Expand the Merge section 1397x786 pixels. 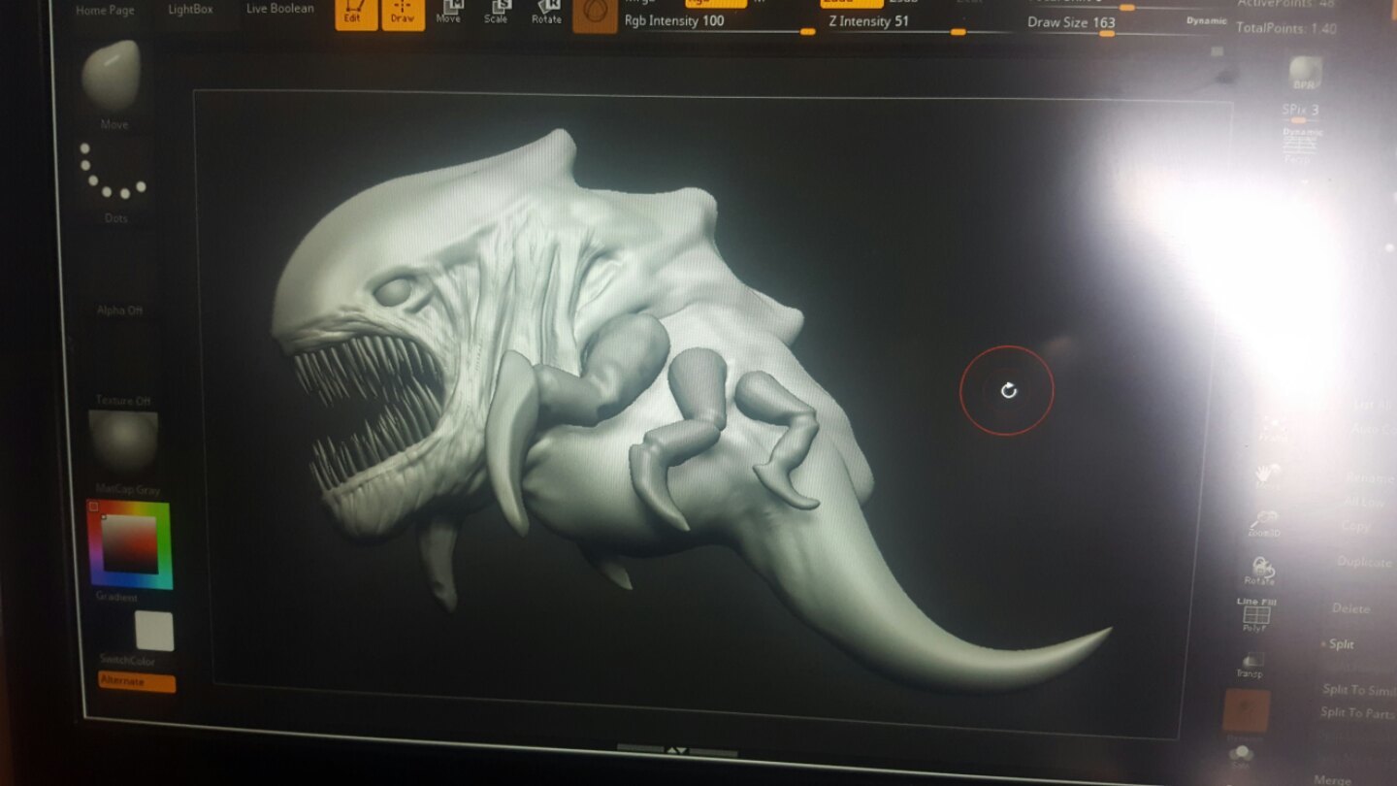(1332, 779)
